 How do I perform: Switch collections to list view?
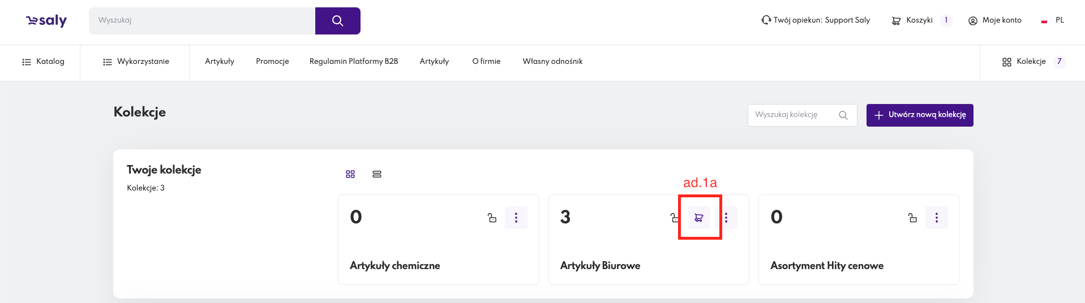377,174
